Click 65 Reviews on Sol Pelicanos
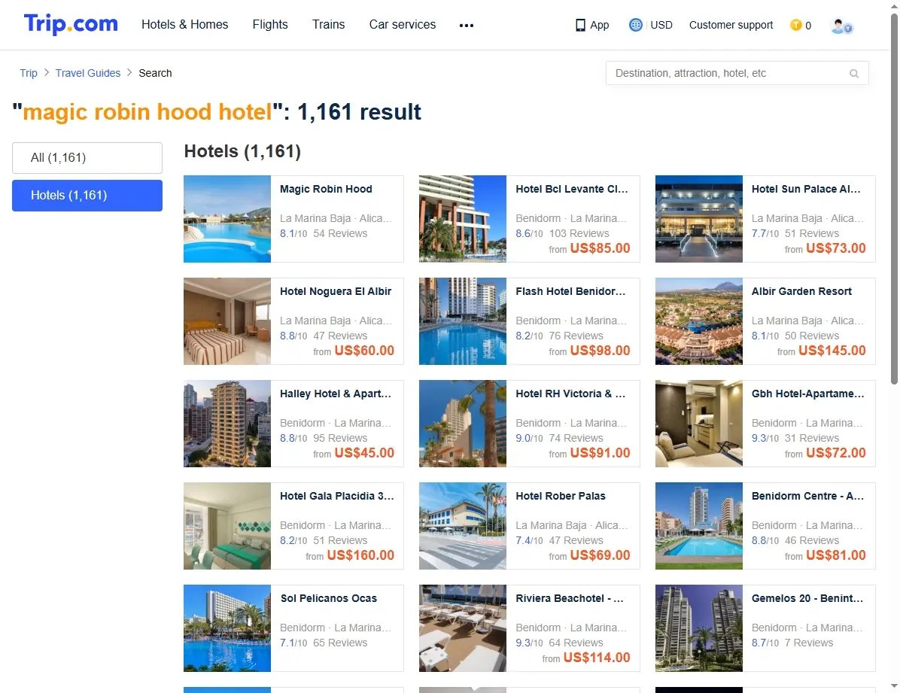 [x=340, y=643]
